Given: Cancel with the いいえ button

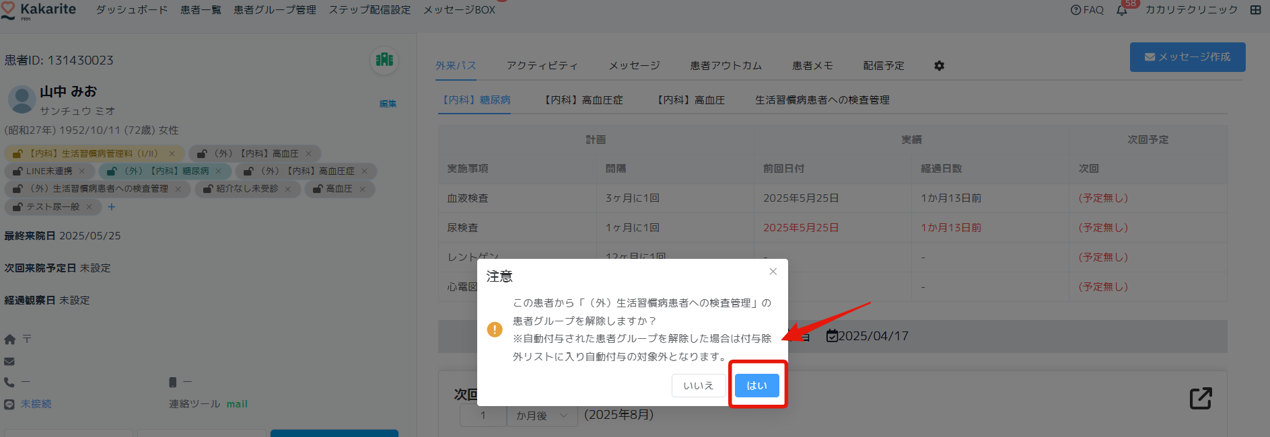Looking at the screenshot, I should coord(698,385).
